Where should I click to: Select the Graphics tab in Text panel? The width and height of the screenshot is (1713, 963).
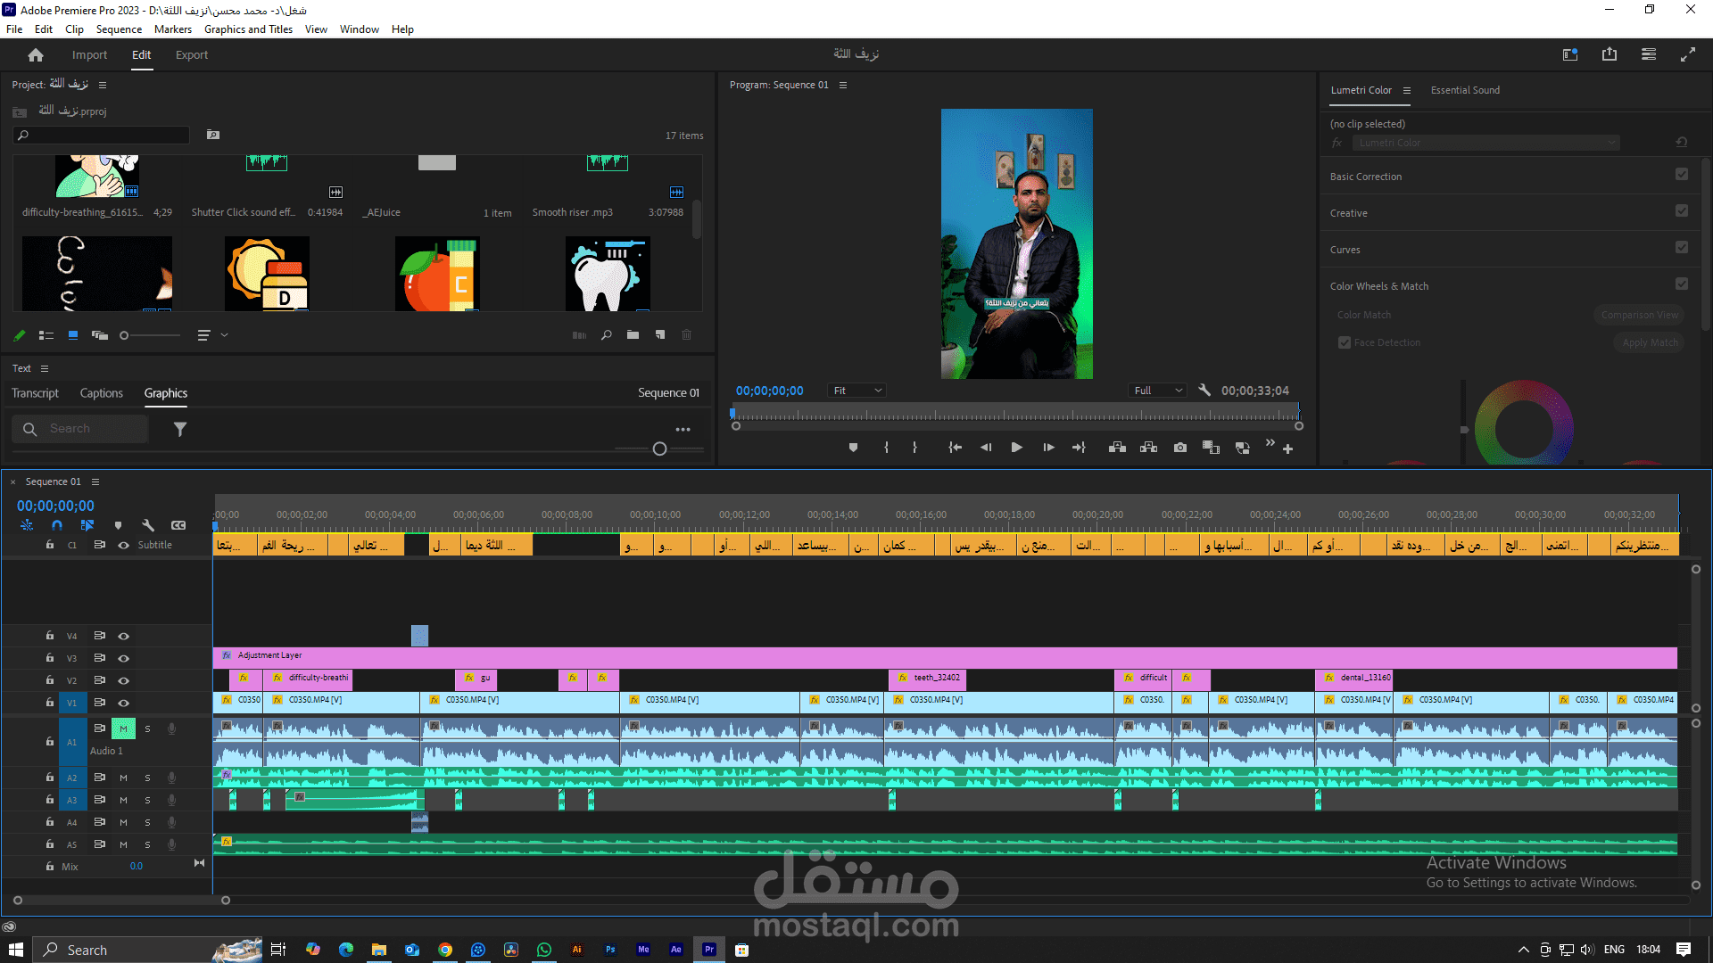[x=165, y=392]
